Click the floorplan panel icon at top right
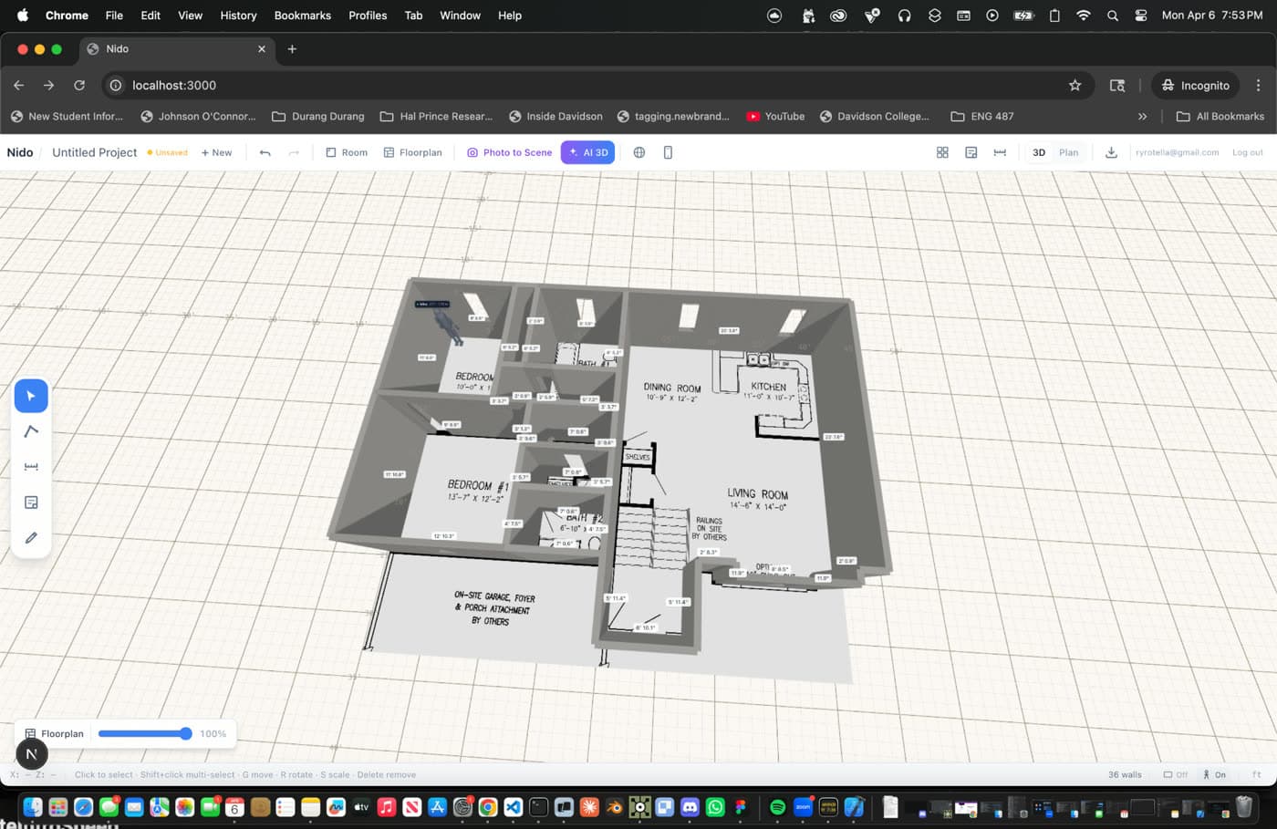Screen dimensions: 1277x829 971,152
